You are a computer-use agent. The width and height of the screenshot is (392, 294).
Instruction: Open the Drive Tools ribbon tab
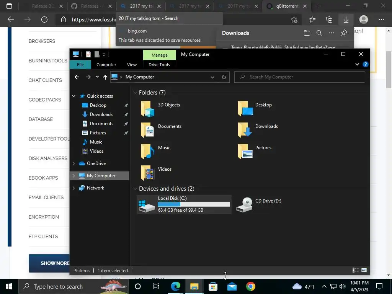click(x=159, y=65)
